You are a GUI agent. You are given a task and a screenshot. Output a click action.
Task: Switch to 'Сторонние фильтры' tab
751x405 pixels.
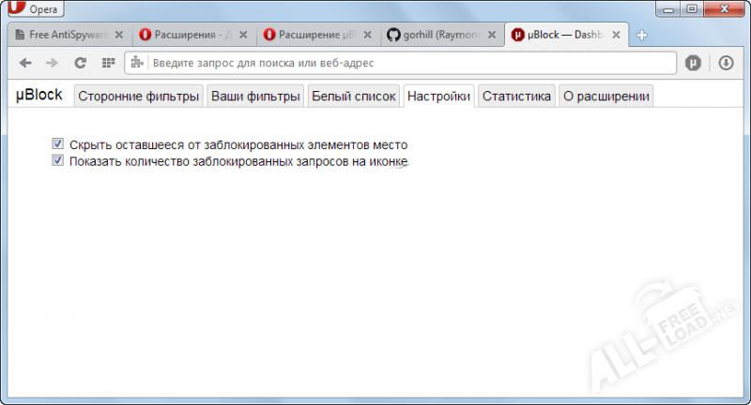tap(139, 96)
